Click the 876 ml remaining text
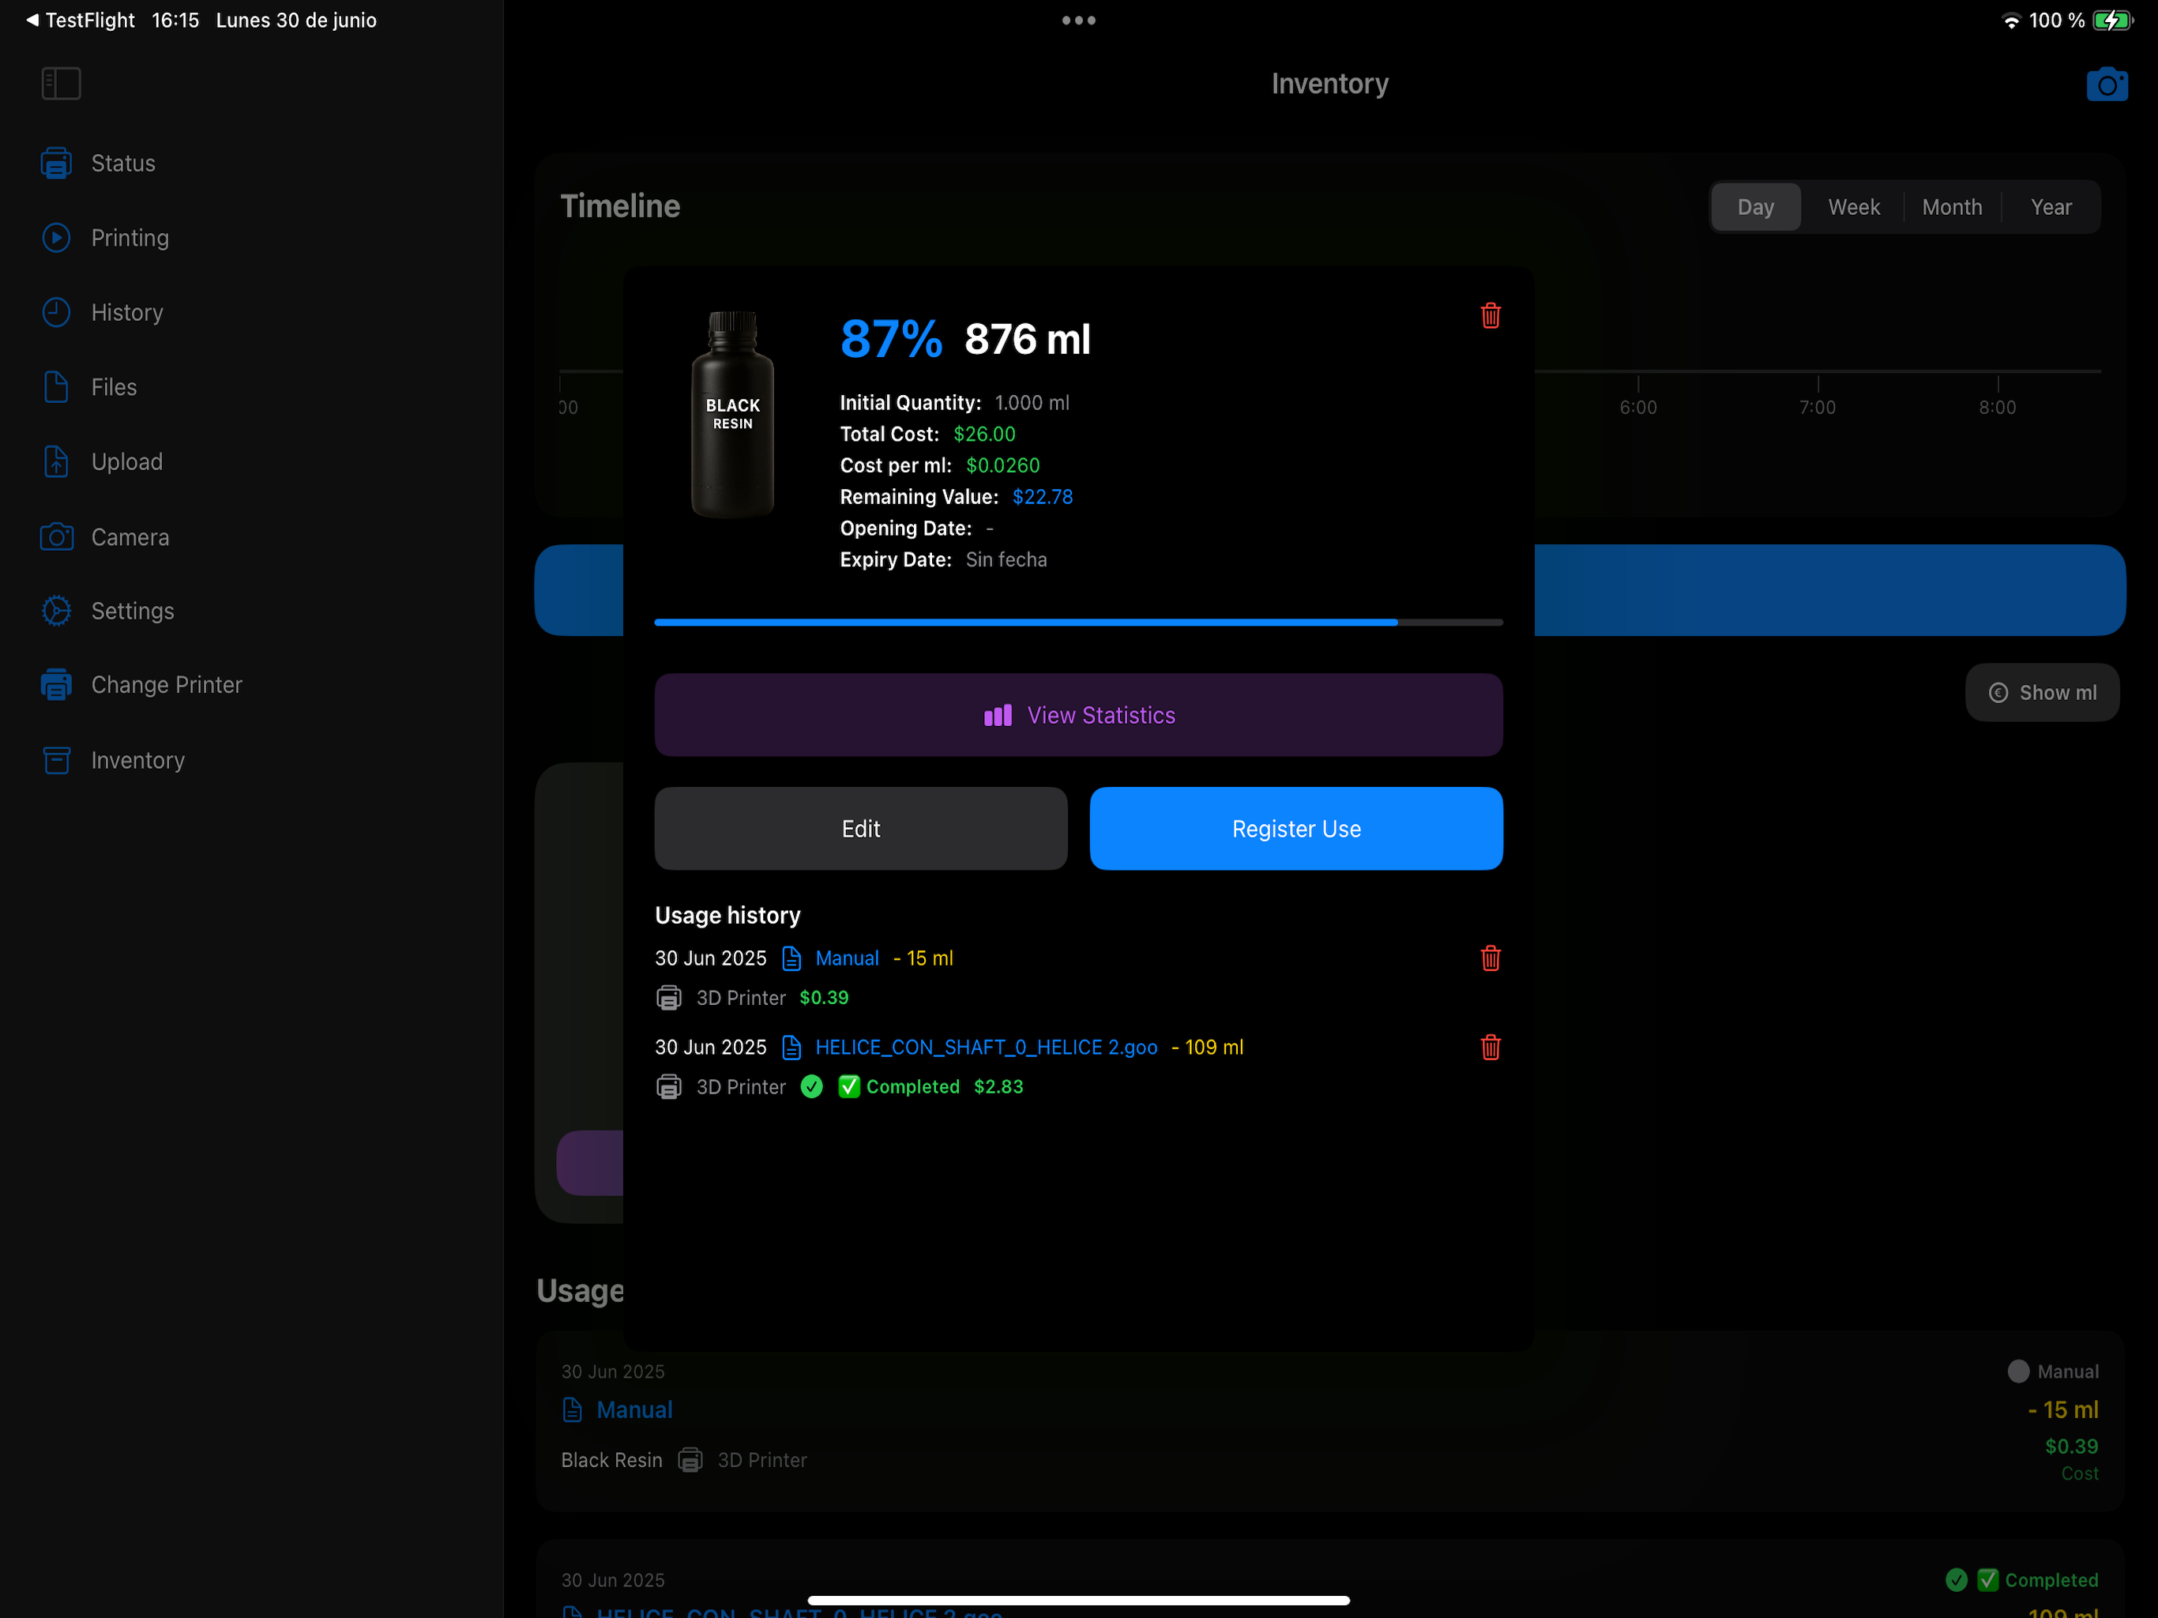The image size is (2158, 1618). [x=1028, y=340]
